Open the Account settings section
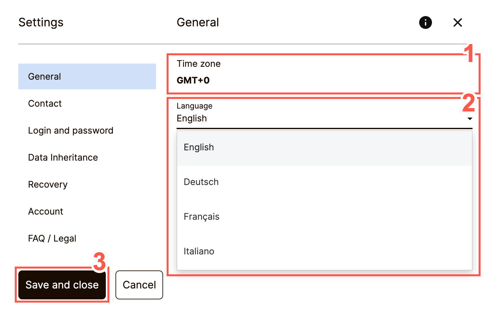This screenshot has height=318, width=487. (45, 211)
